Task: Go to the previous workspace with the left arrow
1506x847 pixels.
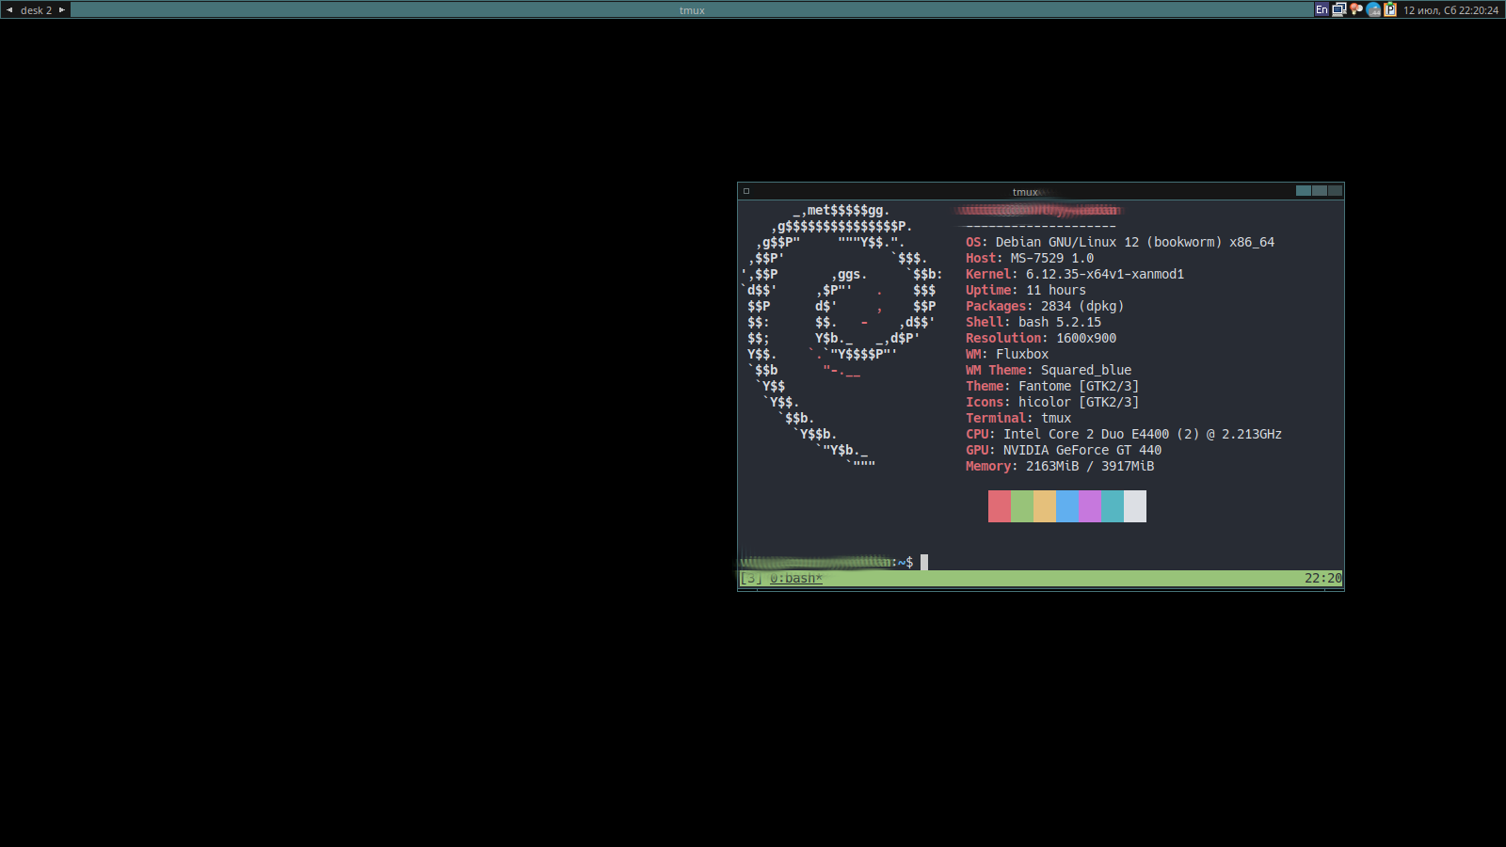Action: 9,10
